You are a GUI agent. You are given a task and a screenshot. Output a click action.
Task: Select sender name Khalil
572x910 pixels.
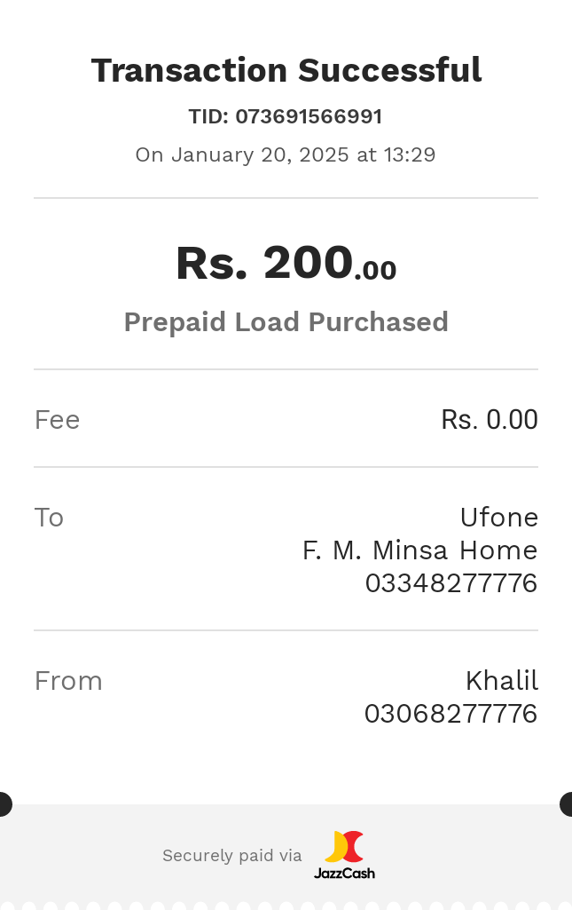click(501, 681)
